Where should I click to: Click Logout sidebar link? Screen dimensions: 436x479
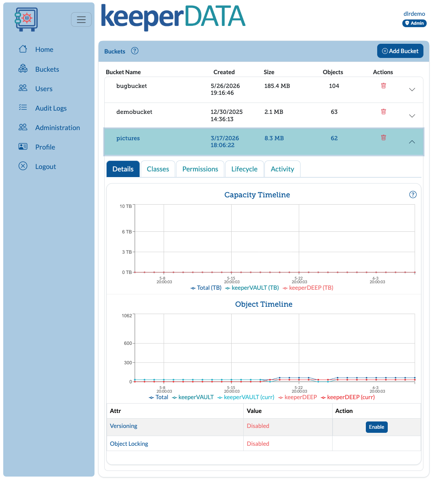(x=45, y=167)
